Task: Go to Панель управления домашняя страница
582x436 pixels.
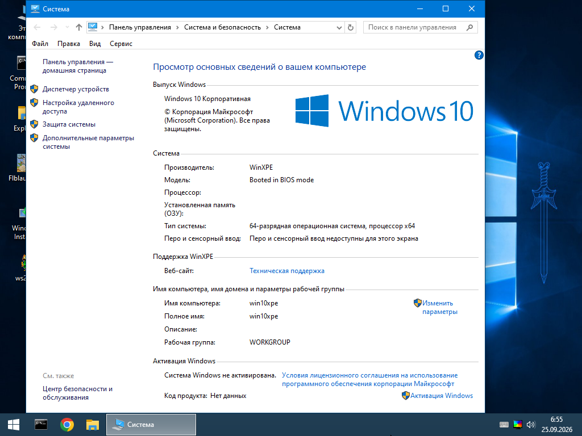Action: (77, 66)
